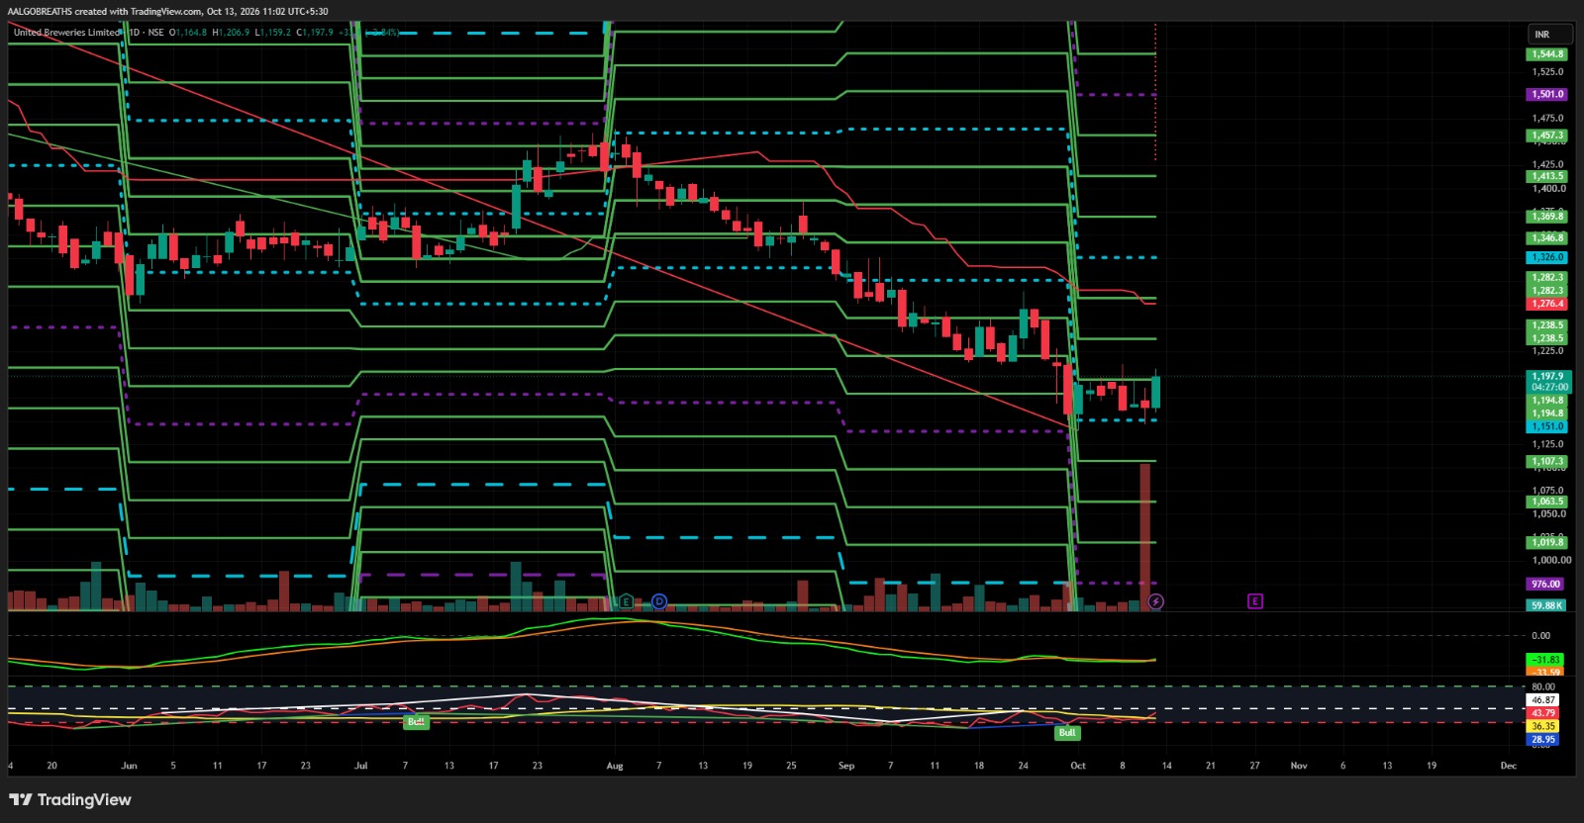This screenshot has height=823, width=1584.
Task: Click the 04:27:00 countdown timer label
Action: tap(1547, 387)
